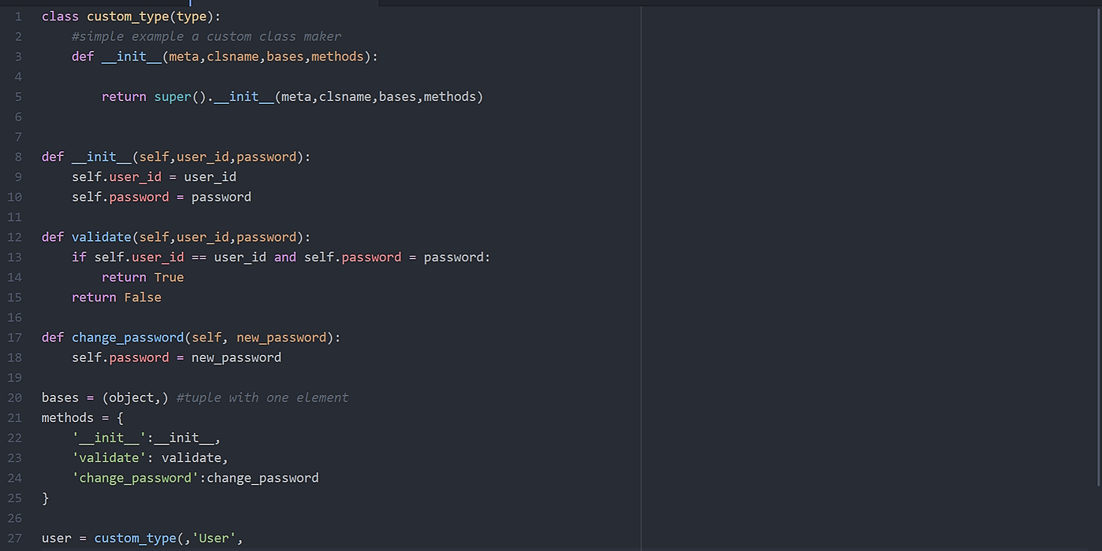This screenshot has height=551, width=1102.
Task: Click the new_password parameter on line 17
Action: [x=281, y=338]
